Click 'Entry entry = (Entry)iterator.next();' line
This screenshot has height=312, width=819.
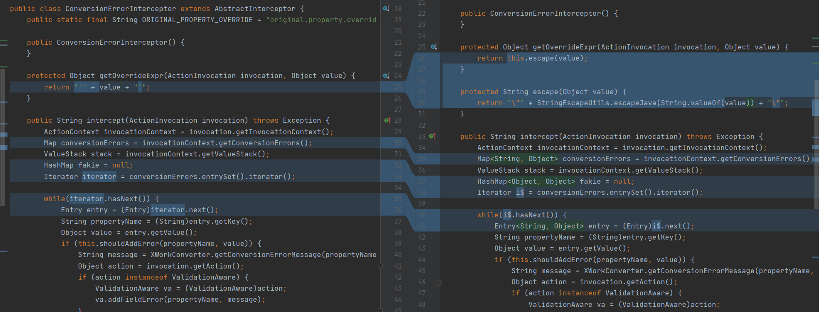click(x=139, y=210)
